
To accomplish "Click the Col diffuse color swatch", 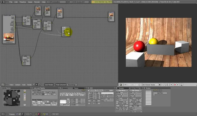I will click(63, 99).
